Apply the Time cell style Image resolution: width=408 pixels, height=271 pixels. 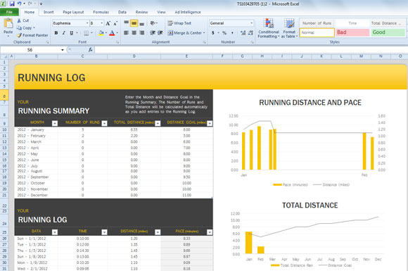352,23
